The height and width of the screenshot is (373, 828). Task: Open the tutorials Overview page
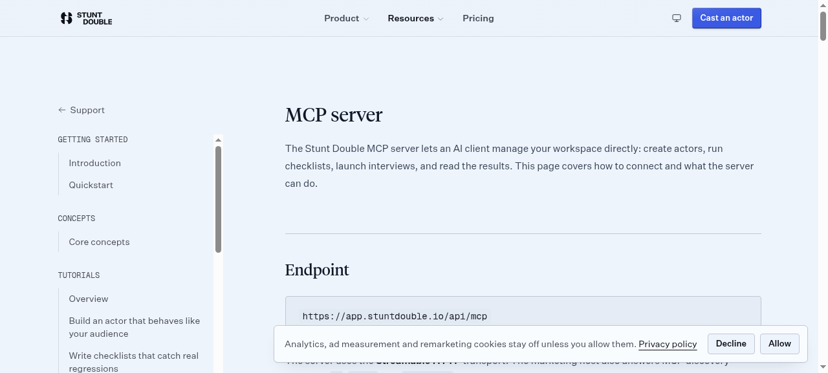click(x=89, y=299)
